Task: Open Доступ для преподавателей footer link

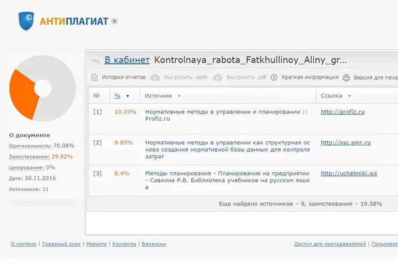Action: click(x=330, y=244)
